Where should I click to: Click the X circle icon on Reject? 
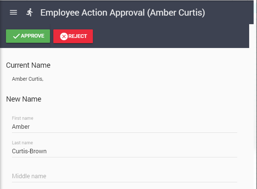[x=64, y=36]
